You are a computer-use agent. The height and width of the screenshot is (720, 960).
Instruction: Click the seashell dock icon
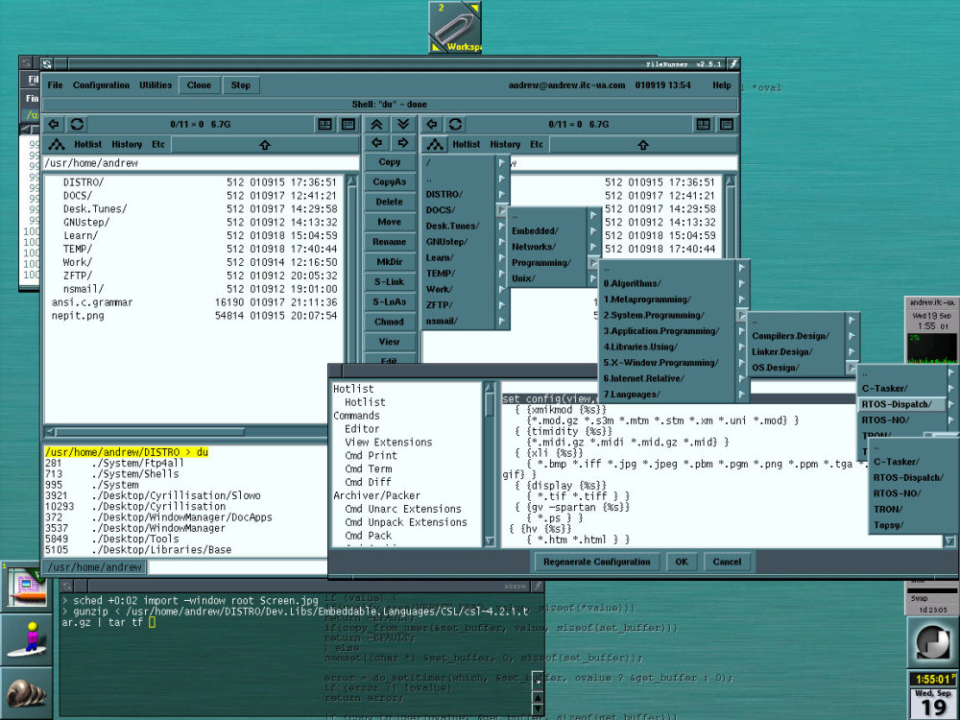click(26, 693)
